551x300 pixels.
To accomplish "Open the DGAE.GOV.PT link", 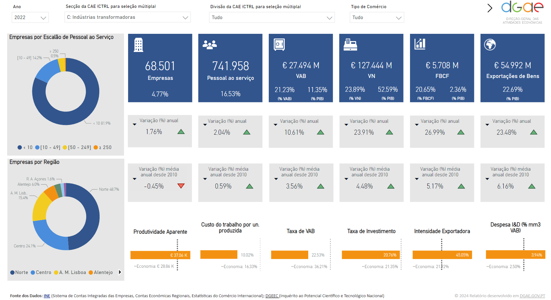I will point(532,296).
